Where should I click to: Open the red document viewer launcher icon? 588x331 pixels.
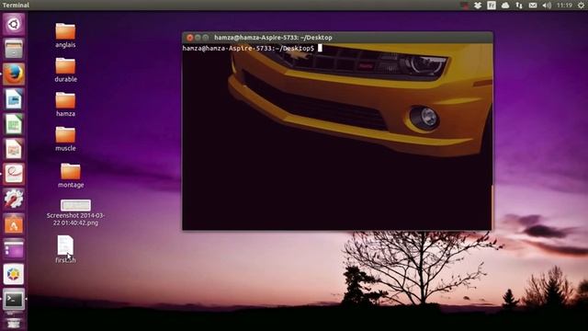14,174
